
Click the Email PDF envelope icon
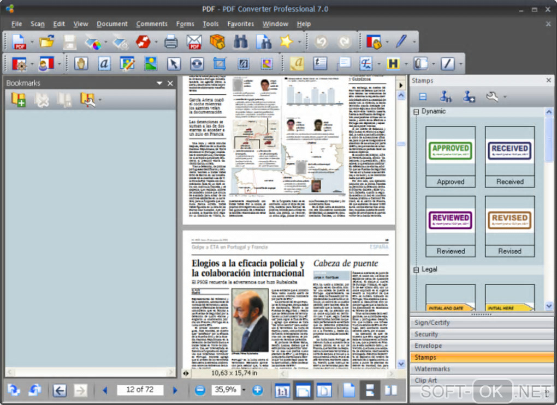point(194,42)
